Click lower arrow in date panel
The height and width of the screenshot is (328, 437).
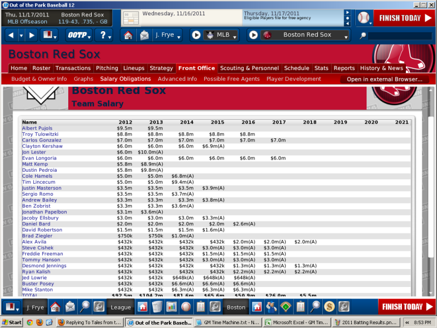coord(347,24)
